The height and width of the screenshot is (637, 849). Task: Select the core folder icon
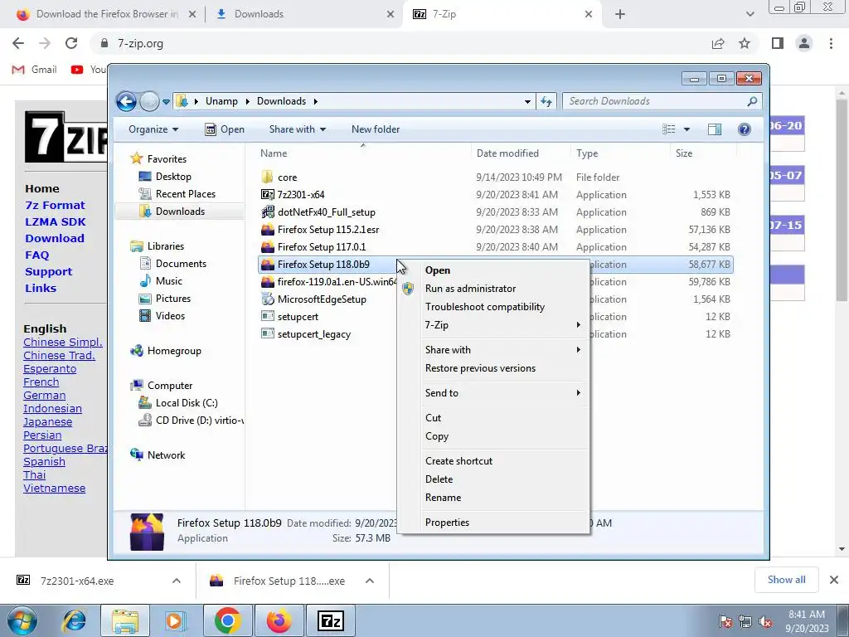click(x=268, y=177)
